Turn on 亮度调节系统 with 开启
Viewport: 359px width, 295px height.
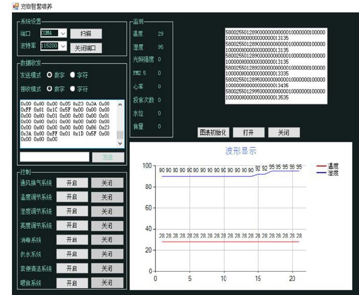coord(72,226)
